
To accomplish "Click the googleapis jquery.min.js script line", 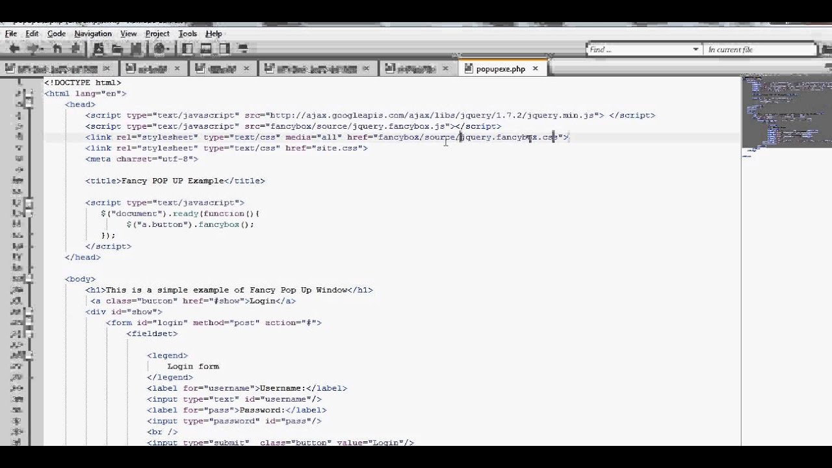I will point(370,115).
